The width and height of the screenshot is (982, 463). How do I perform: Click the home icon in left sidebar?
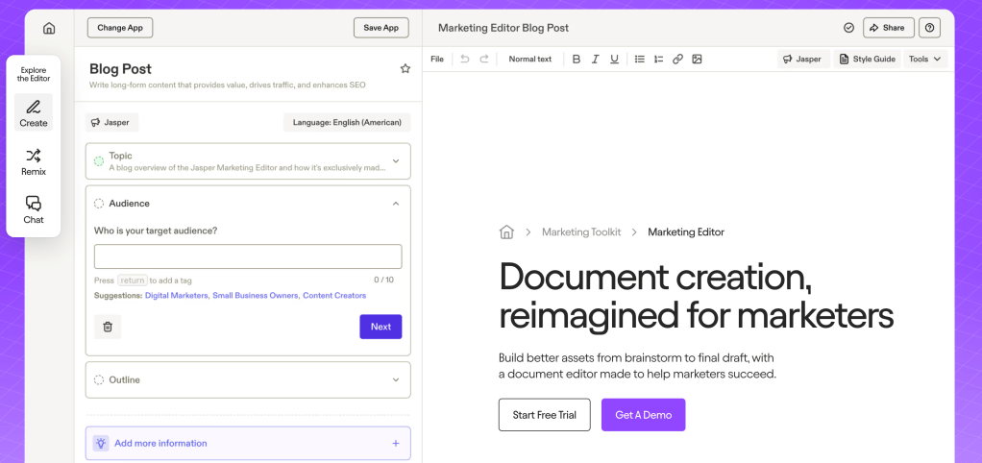coord(49,28)
